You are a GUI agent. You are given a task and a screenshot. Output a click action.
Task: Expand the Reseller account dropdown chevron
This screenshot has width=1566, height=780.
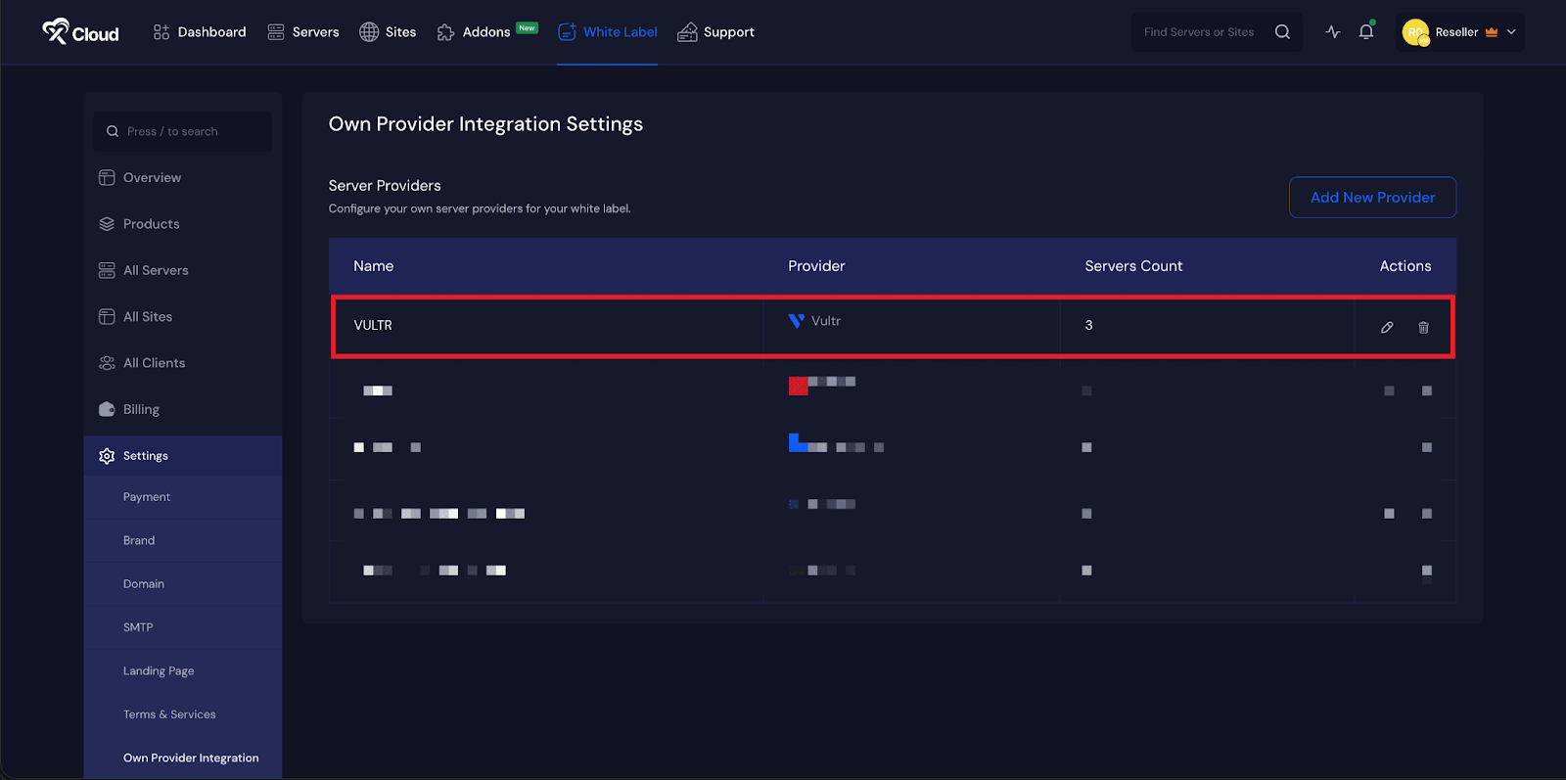(1511, 32)
